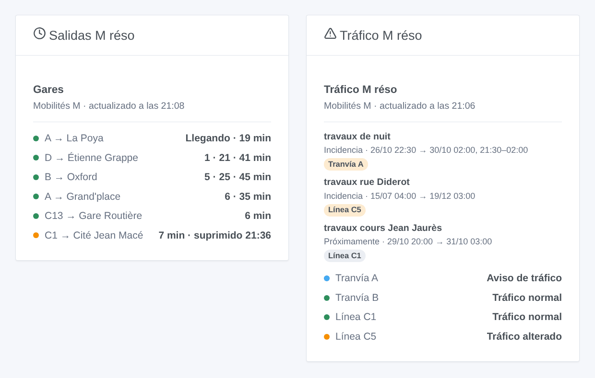Click the 'A → Grand'place' departure
595x378 pixels.
pyautogui.click(x=83, y=197)
